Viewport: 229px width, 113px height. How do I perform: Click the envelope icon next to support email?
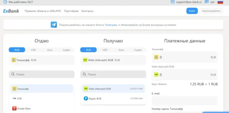click(x=173, y=2)
